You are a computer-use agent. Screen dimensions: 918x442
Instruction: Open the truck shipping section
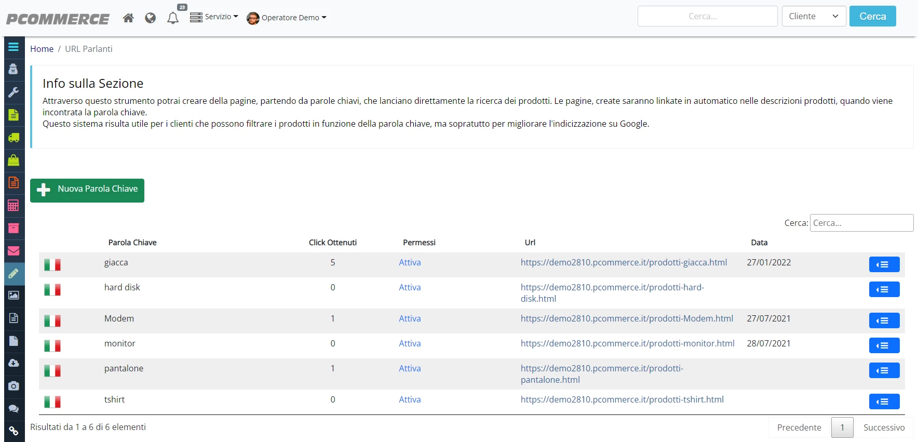[x=14, y=138]
